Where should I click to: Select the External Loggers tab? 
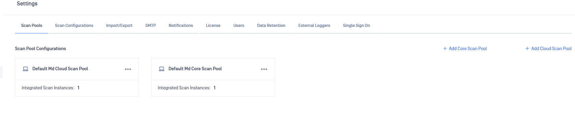coord(314,26)
